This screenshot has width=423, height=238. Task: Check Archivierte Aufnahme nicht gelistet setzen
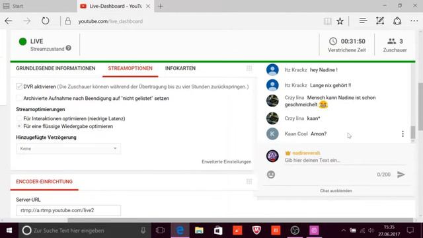click(x=19, y=98)
